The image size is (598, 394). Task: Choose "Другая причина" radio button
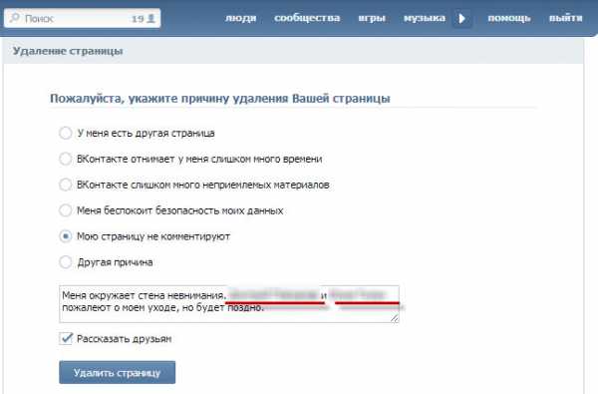pyautogui.click(x=65, y=262)
